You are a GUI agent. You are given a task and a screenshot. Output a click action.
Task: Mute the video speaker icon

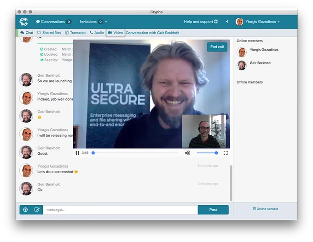point(187,153)
